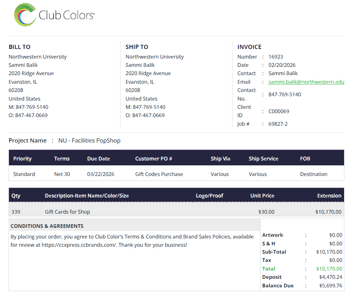The width and height of the screenshot is (349, 295).
Task: Click the Club Colors logo
Action: pos(54,15)
